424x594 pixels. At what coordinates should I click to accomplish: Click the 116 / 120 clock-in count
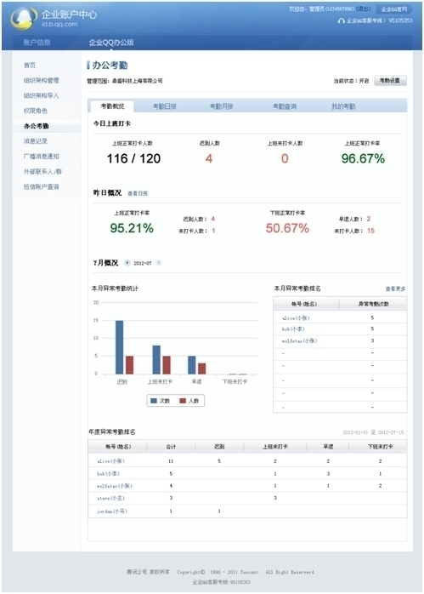coord(133,158)
